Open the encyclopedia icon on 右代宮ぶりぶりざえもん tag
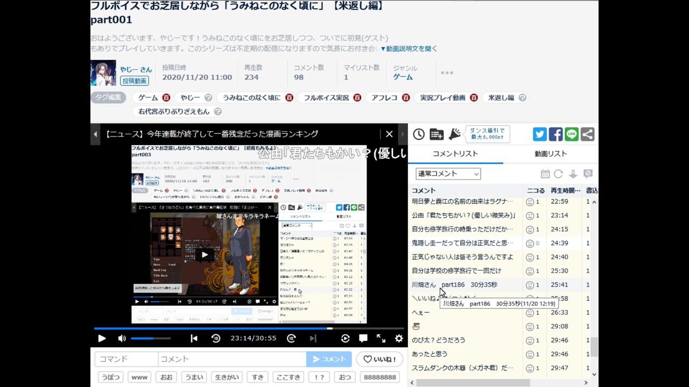The height and width of the screenshot is (387, 689). click(217, 112)
